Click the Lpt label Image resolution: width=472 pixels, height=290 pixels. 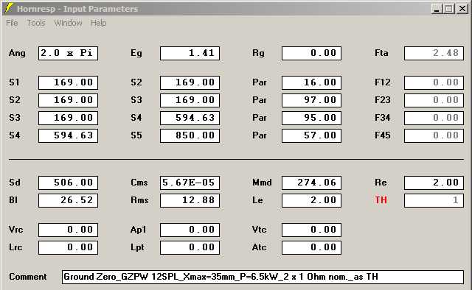(x=137, y=247)
